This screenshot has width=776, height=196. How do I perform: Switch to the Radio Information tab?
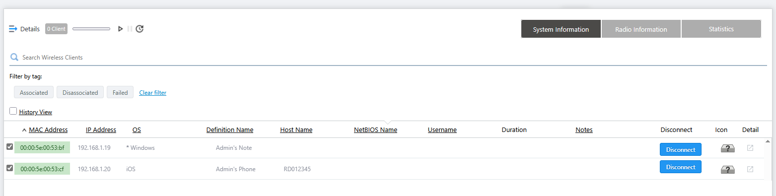(x=641, y=29)
